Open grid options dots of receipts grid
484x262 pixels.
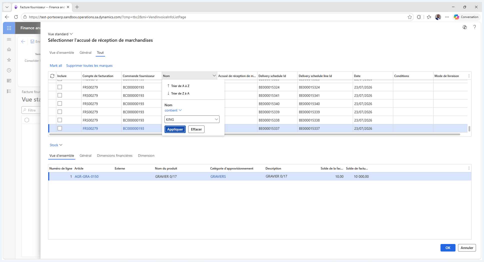[x=469, y=76]
